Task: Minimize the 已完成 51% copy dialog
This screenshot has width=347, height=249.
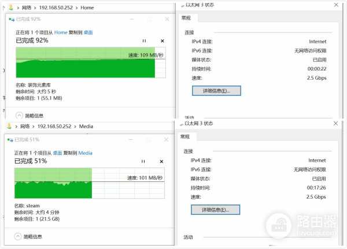Action: click(131, 140)
